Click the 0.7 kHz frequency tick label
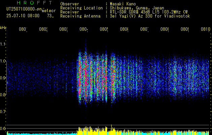This screenshot has width=212, height=135. 3,111
